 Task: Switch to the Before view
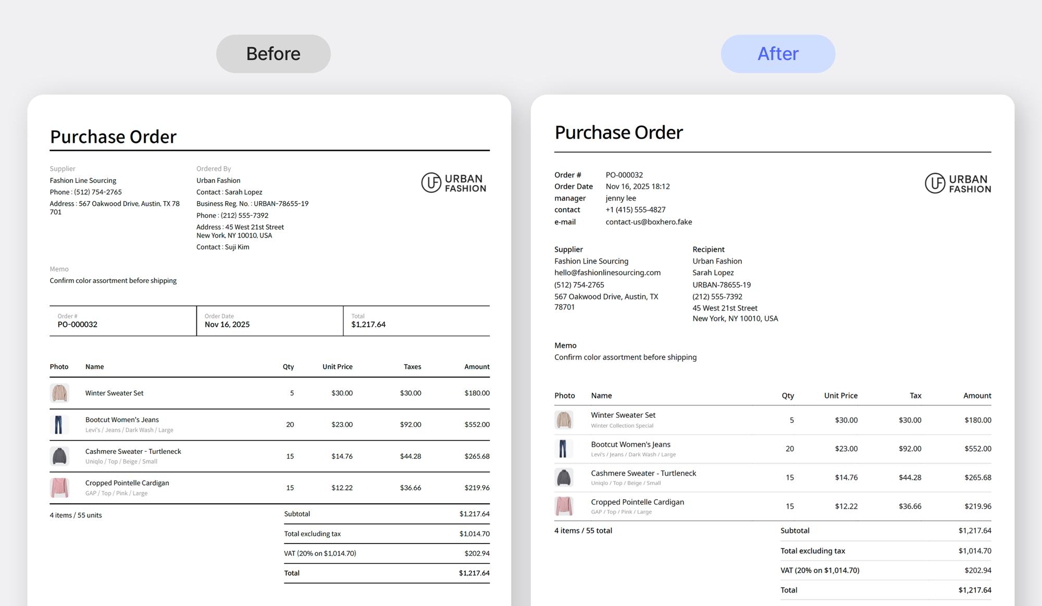273,53
